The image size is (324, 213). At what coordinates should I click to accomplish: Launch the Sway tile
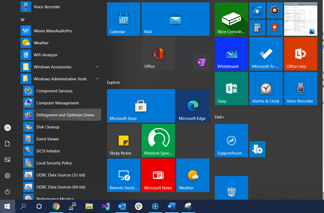pos(231,88)
